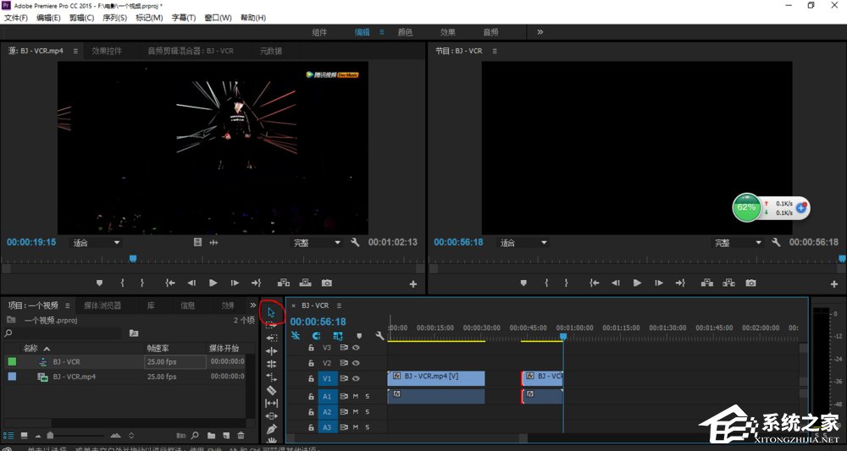
Task: Mark In point in source monitor
Action: tap(122, 283)
